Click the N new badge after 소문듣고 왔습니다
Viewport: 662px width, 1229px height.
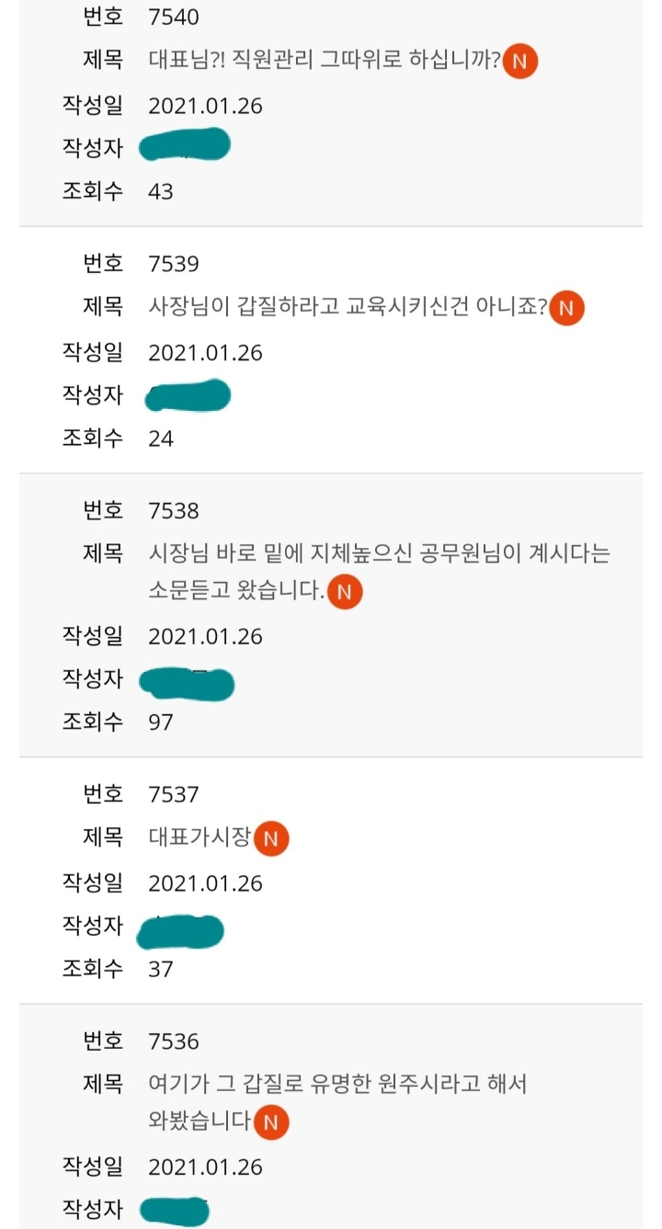pyautogui.click(x=345, y=592)
